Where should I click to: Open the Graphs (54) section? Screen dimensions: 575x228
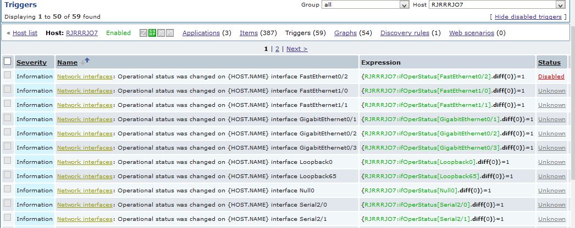click(x=345, y=33)
